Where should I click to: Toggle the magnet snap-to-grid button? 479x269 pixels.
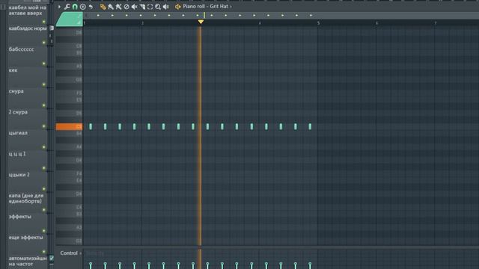tap(75, 7)
